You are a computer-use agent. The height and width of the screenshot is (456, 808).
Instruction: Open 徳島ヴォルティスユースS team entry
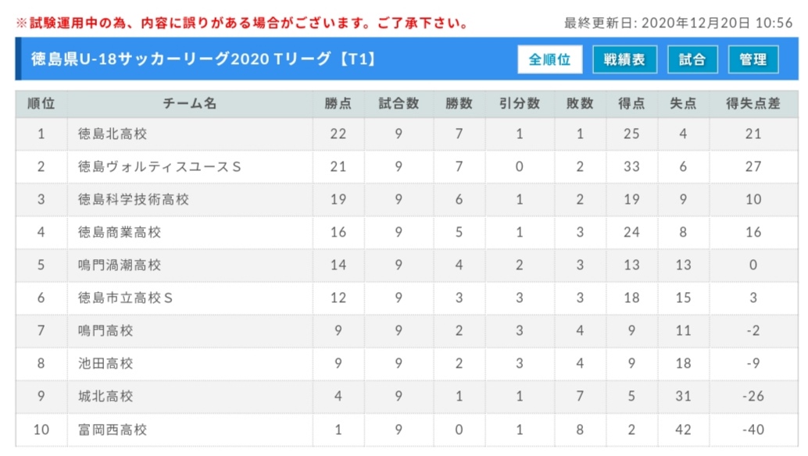159,167
